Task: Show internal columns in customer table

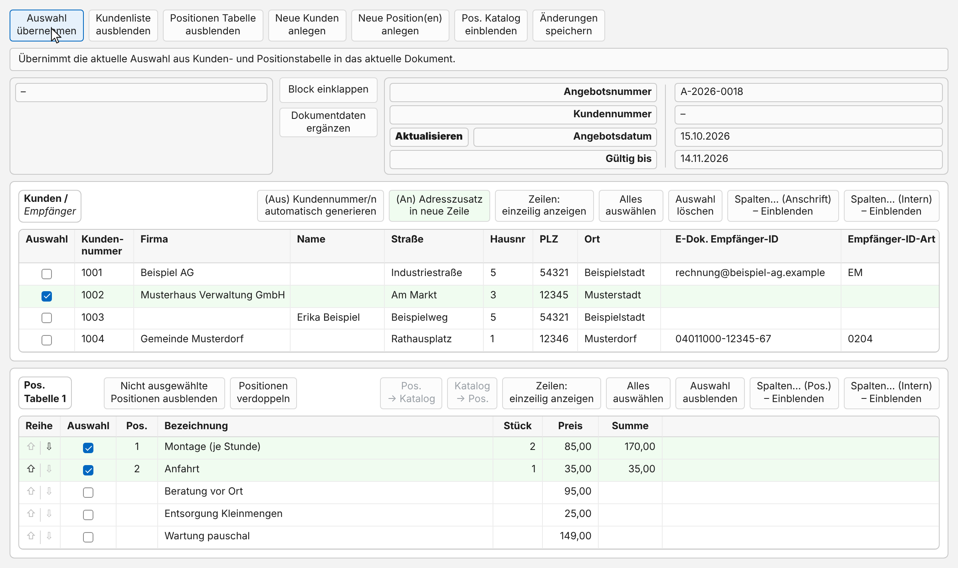Action: 891,205
